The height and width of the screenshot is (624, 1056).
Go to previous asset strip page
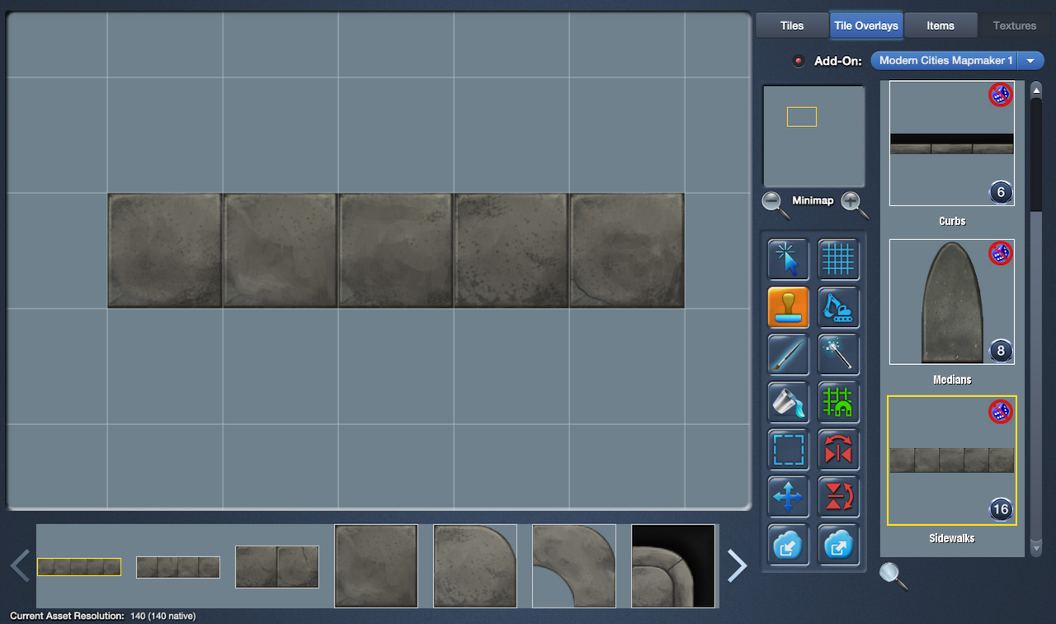coord(21,566)
